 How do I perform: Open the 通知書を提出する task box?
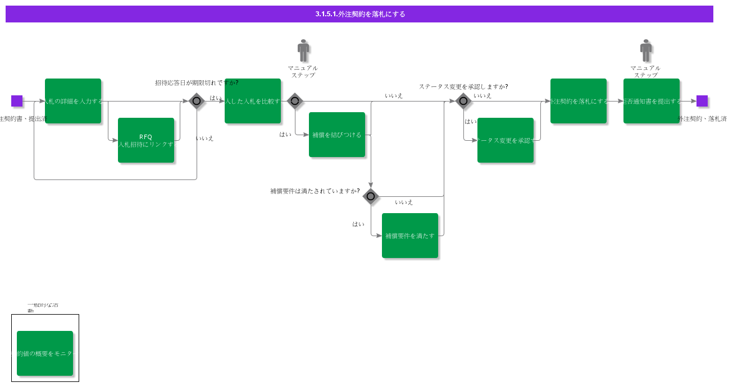[x=652, y=101]
